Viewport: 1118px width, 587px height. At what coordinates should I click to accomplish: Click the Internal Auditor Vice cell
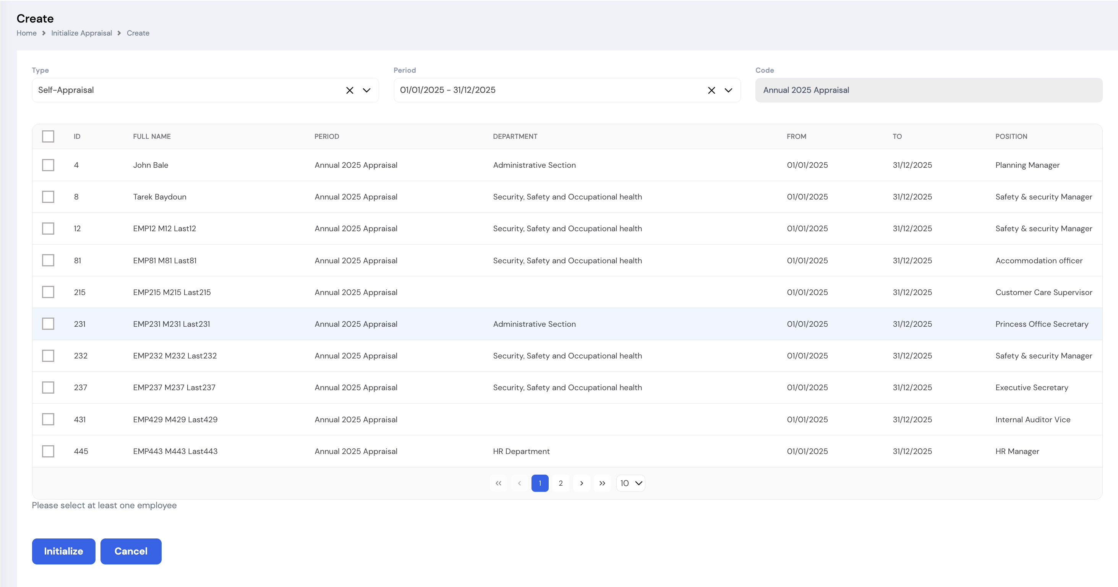(1033, 419)
